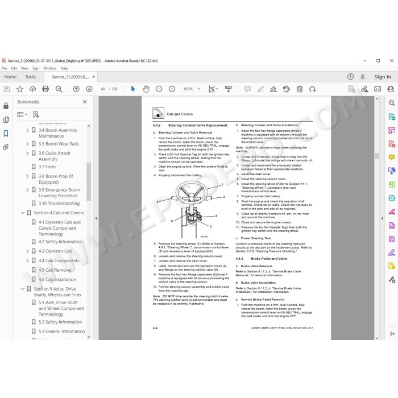Screen dimensions: 398x398
Task: Open bookmarks options dropdown
Action: pos(22,114)
